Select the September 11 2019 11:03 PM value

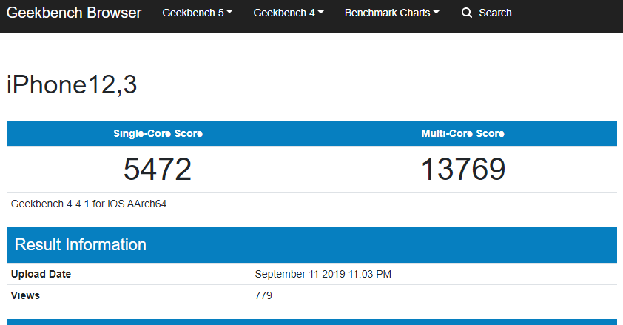click(x=323, y=274)
